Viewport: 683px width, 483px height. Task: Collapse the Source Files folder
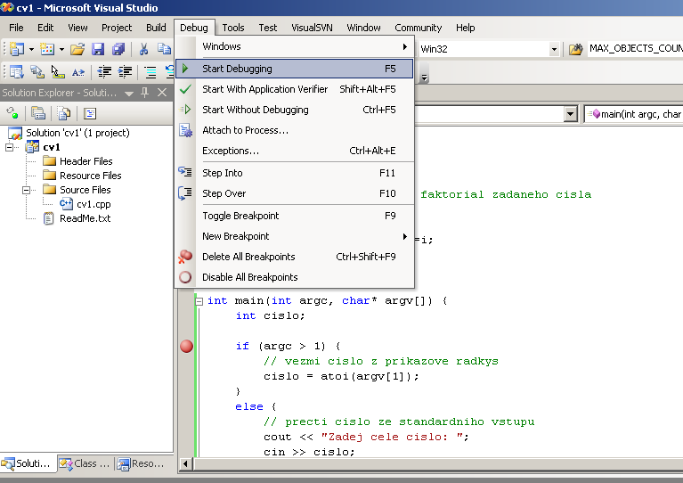(x=26, y=190)
